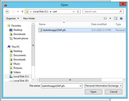
Task: Refresh the cert folder view
Action: coord(78,12)
